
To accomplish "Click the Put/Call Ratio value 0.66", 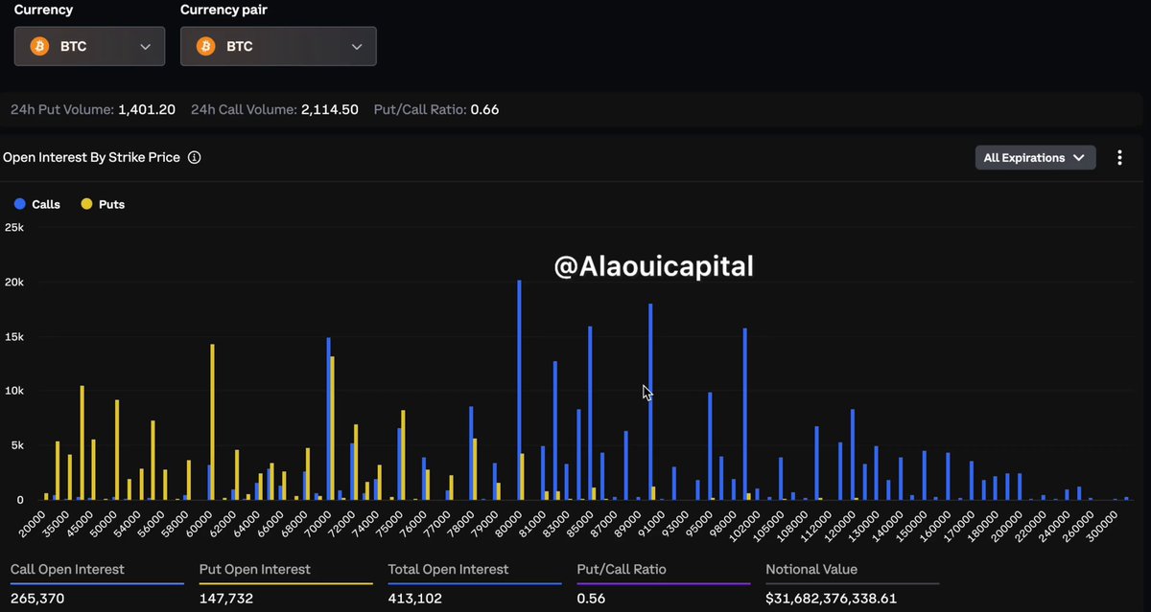I will tap(484, 110).
